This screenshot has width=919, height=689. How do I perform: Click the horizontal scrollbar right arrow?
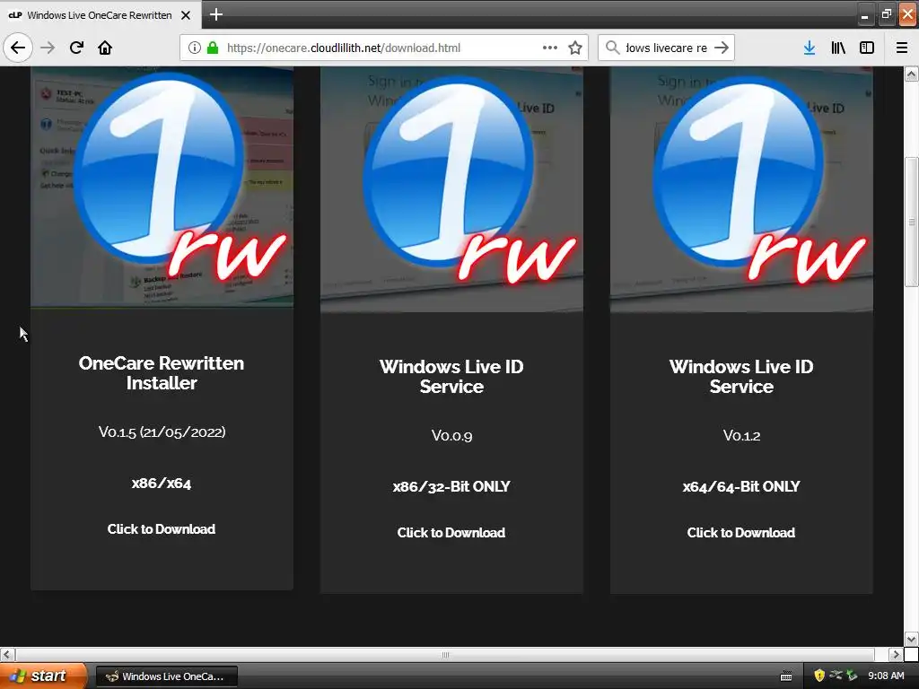[x=897, y=654]
